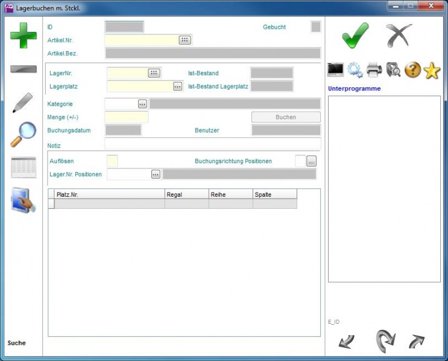This screenshot has height=361, width=448.
Task: Open the Artikel.Nr. lookup button
Action: click(185, 40)
